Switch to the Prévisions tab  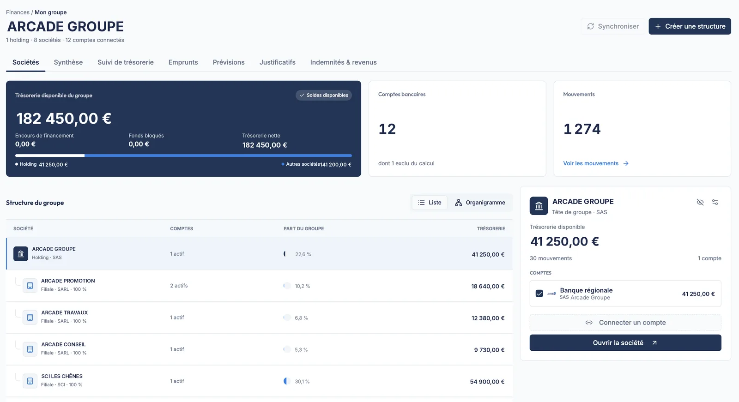click(229, 62)
